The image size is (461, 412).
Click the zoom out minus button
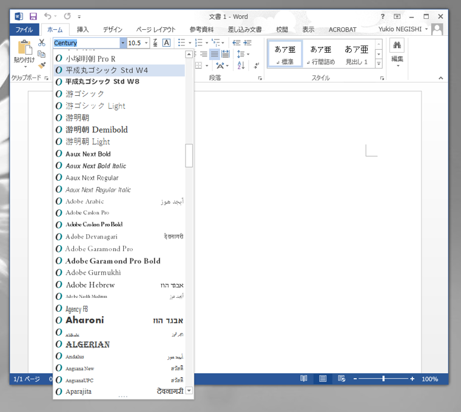(355, 379)
